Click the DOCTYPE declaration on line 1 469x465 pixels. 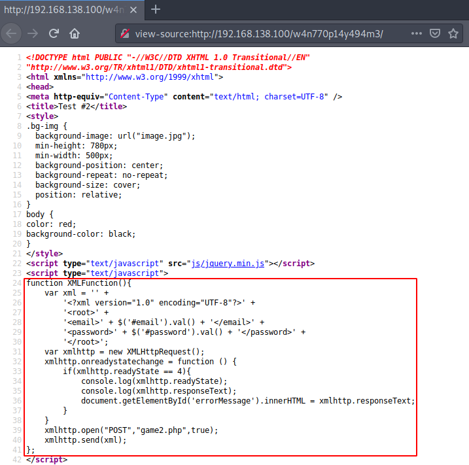point(168,58)
